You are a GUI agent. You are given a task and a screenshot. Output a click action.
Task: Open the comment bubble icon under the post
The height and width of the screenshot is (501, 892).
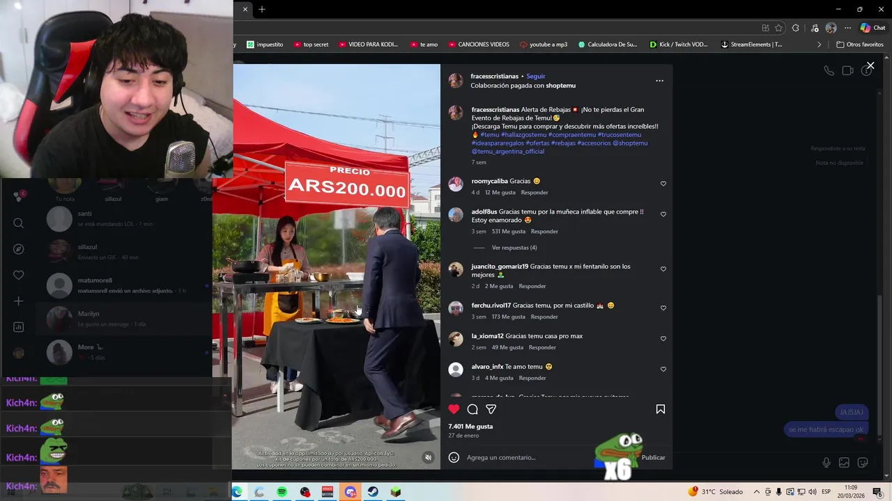[472, 409]
